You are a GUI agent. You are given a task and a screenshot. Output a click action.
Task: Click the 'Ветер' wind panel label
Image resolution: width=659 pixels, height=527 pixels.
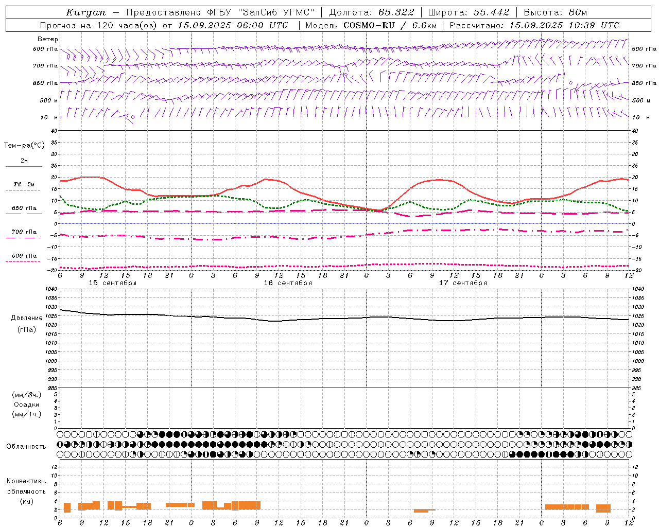(x=48, y=39)
